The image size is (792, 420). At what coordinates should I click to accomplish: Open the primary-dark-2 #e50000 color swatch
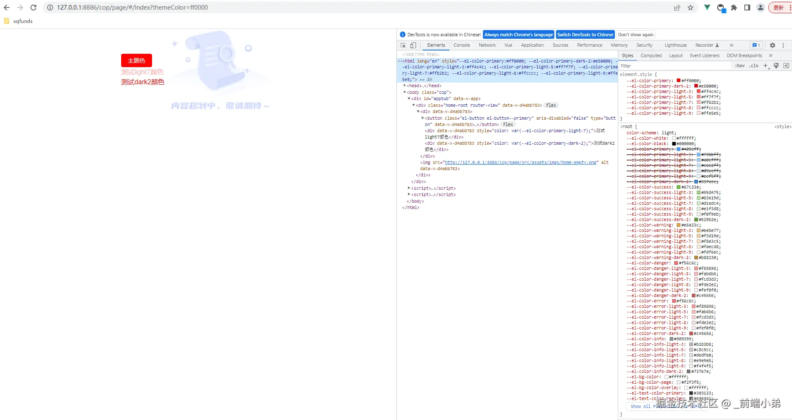(696, 86)
